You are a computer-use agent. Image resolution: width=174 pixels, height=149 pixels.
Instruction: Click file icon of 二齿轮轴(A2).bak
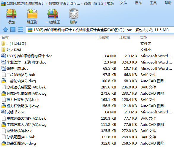point(4,74)
